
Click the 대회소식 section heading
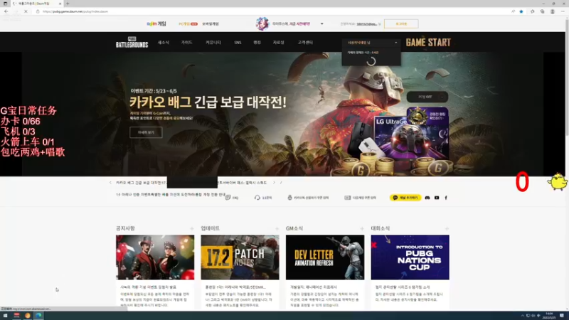(381, 228)
